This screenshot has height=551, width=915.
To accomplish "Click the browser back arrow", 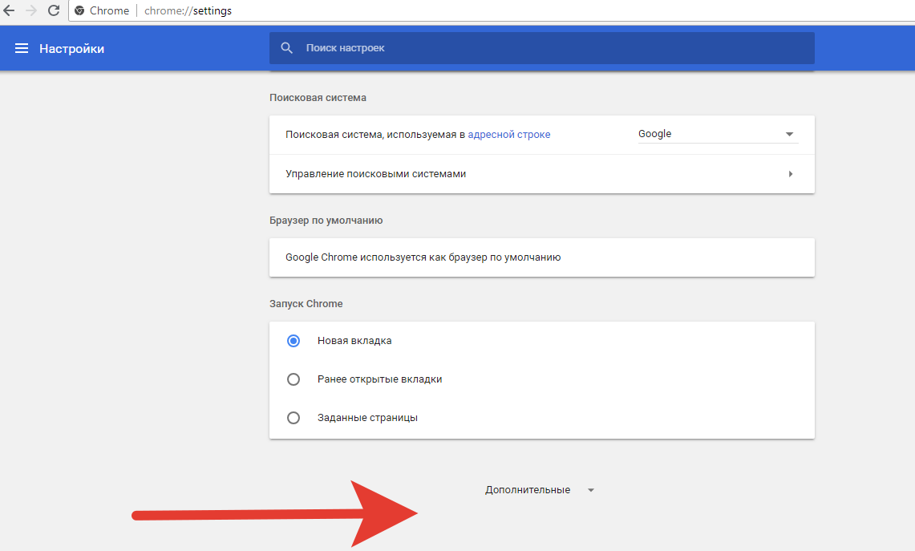I will (x=9, y=10).
